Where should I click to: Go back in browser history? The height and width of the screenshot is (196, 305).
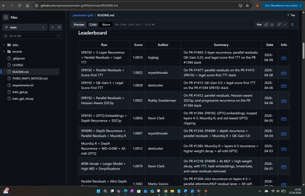pos(4,5)
